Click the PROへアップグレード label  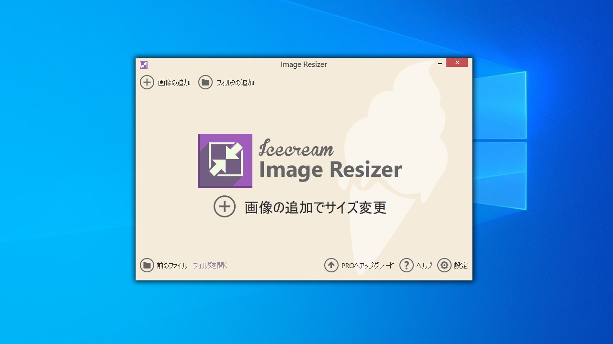[368, 266]
